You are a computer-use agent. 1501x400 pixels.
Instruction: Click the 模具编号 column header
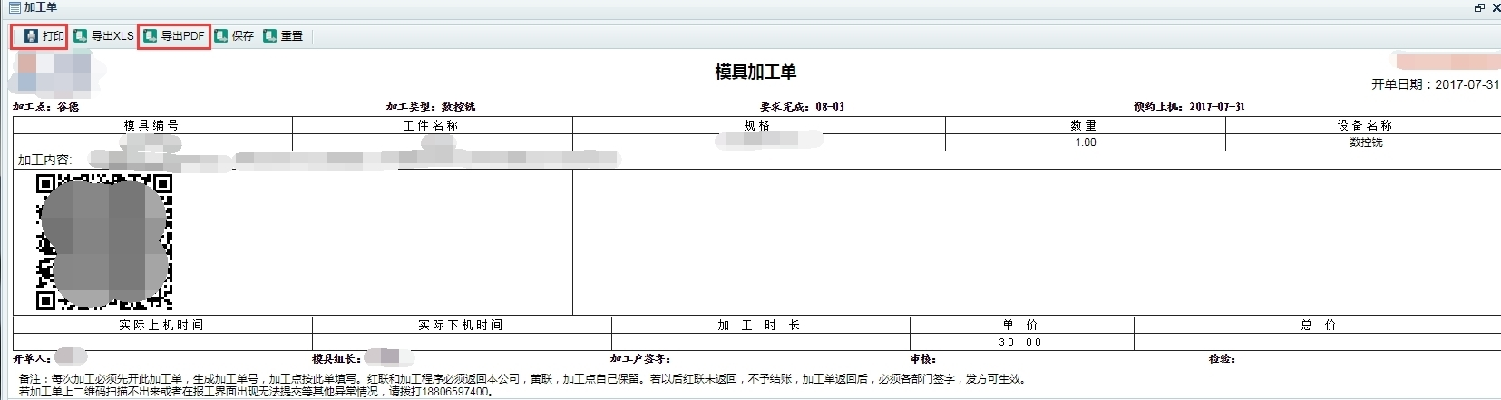(151, 125)
